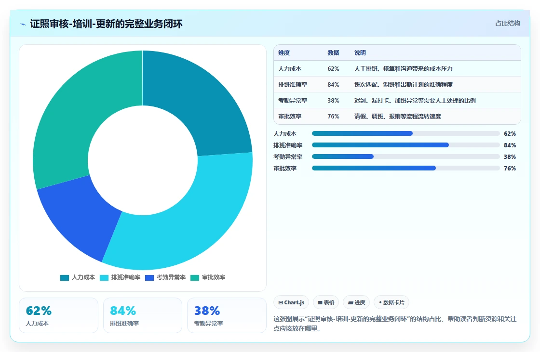
Task: Click the 人力成本 progress bar
Action: [x=405, y=133]
